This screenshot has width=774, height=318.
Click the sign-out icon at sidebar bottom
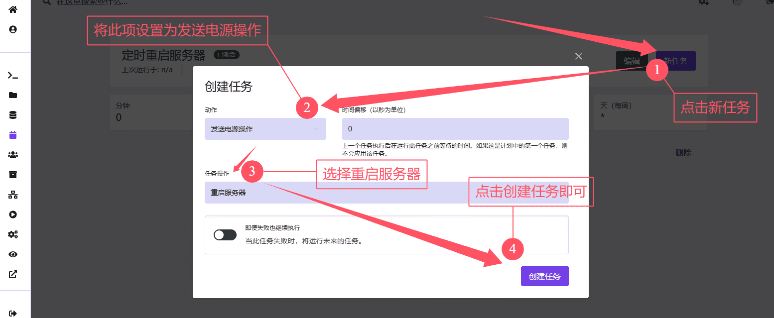click(13, 314)
